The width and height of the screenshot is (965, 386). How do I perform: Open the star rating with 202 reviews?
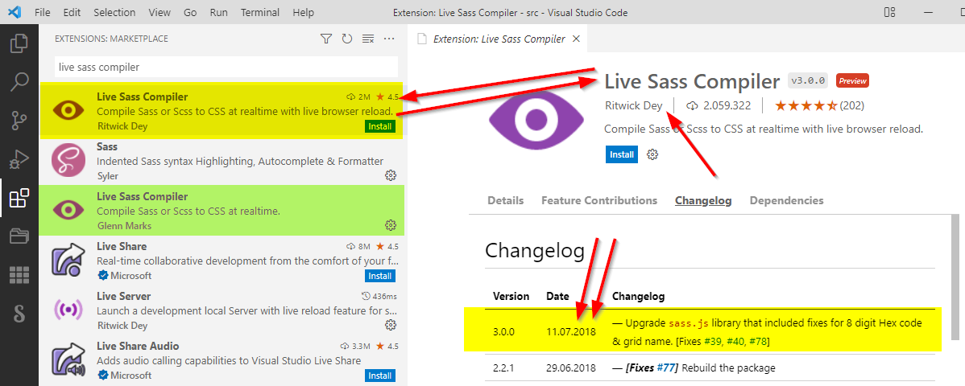click(x=819, y=105)
